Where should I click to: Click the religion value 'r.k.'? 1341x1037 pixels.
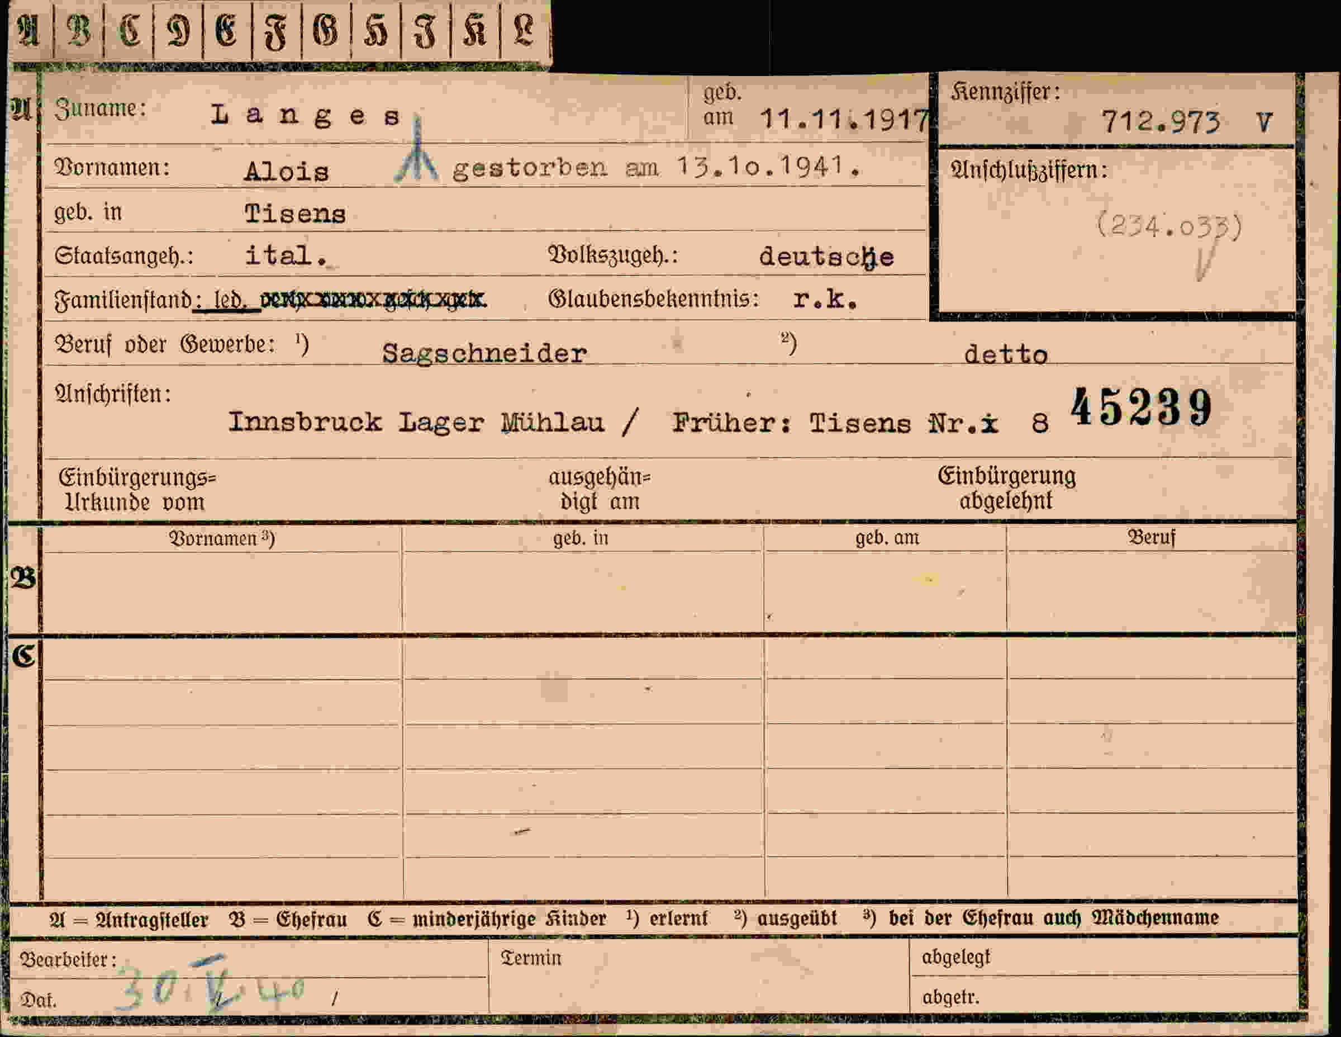pyautogui.click(x=825, y=299)
